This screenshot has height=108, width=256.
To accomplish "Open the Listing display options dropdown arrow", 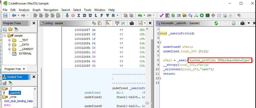I will click(x=145, y=23).
